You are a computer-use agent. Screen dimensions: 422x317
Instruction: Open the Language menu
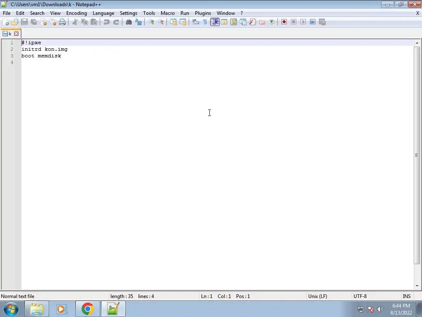103,13
